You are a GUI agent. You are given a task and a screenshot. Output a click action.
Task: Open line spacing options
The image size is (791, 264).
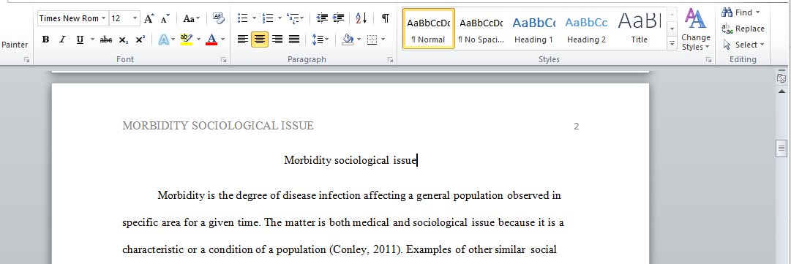pos(320,39)
